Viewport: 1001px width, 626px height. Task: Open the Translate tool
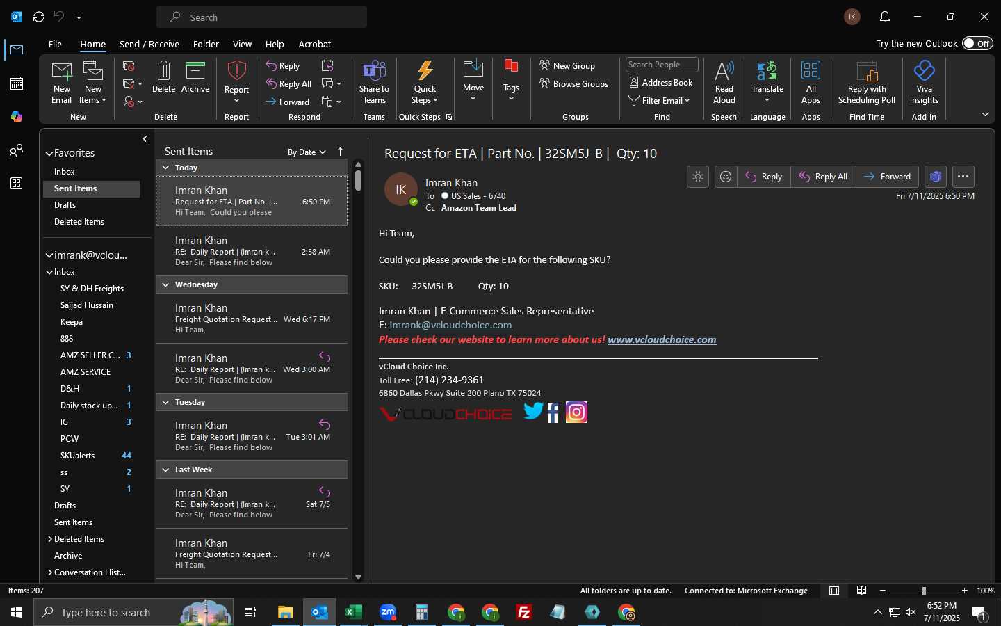(767, 82)
